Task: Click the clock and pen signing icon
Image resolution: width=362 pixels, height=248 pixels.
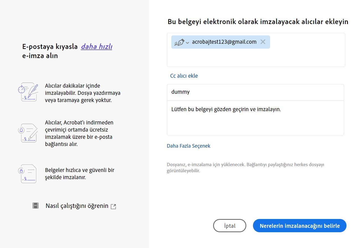Action: pos(28,92)
